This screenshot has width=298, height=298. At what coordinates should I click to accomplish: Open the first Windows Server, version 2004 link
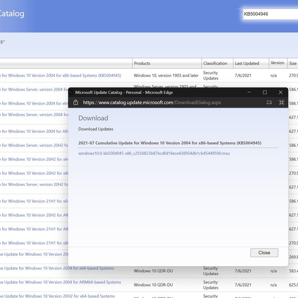(34, 89)
